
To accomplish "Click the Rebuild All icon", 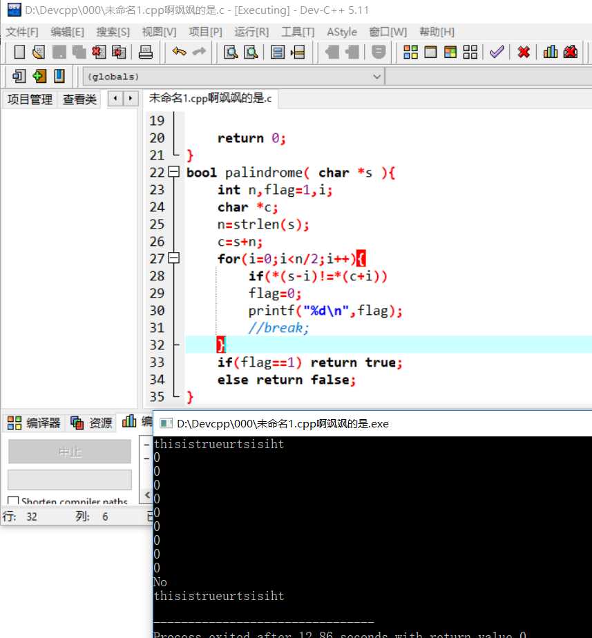I will 470,52.
